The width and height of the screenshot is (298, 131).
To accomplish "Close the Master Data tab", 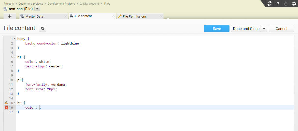I will point(65,16).
